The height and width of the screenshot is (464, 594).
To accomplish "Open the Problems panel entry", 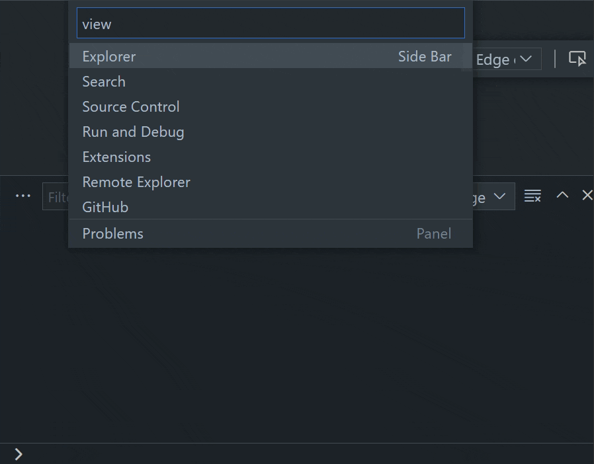I will pos(271,233).
